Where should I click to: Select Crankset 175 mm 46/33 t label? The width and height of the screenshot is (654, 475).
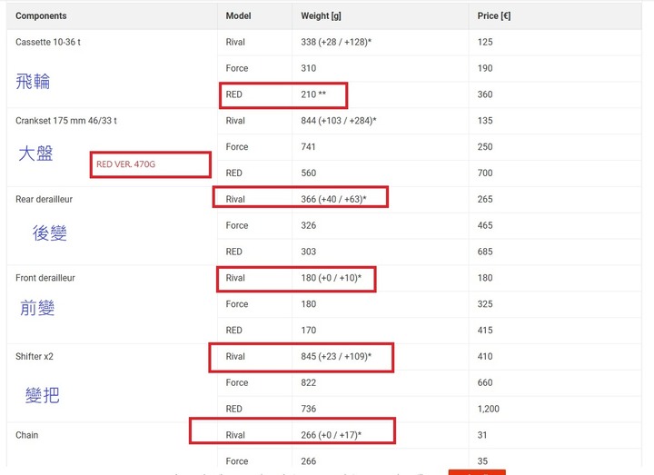[66, 121]
